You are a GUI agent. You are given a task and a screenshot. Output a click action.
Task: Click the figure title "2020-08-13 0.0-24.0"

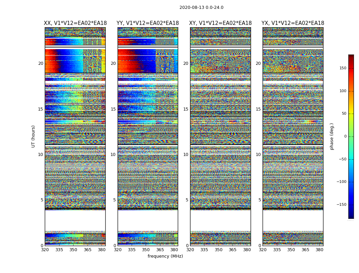pos(201,8)
